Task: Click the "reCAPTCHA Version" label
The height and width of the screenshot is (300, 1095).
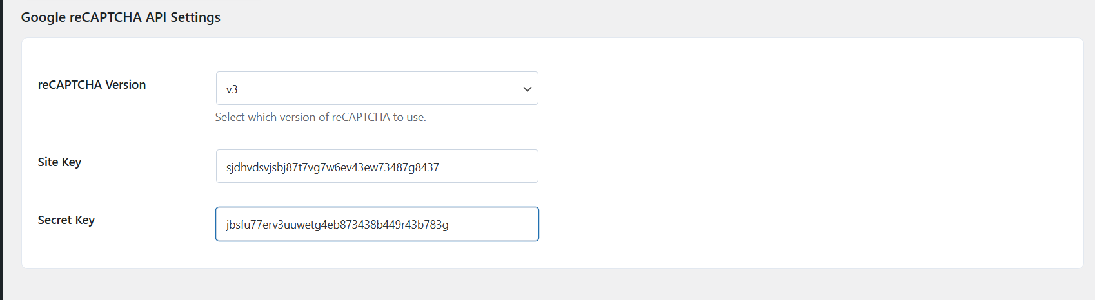Action: [x=92, y=85]
